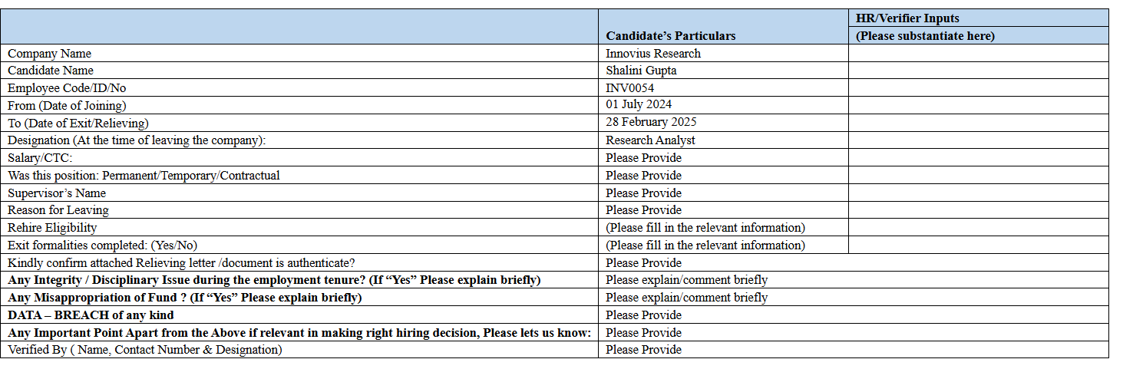Screen dimensions: 1133x369
Task: Select 'Please Provide' beside Reason for Leaving
Action: tap(643, 210)
